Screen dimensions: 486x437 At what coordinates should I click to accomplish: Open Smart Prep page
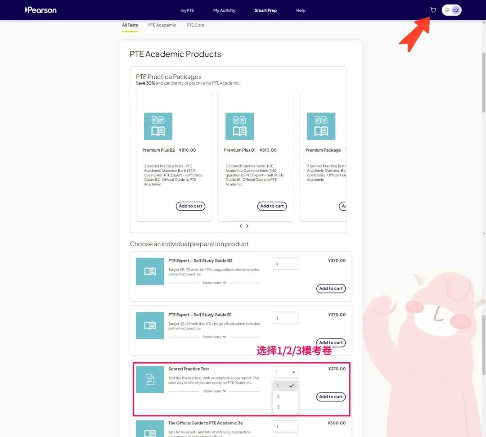pos(265,10)
